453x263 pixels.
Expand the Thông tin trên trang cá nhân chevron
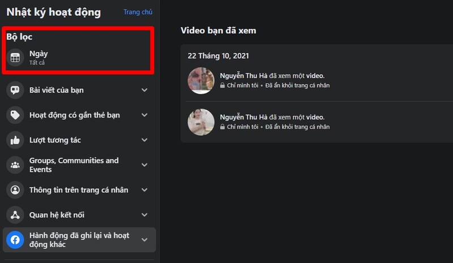click(x=144, y=190)
